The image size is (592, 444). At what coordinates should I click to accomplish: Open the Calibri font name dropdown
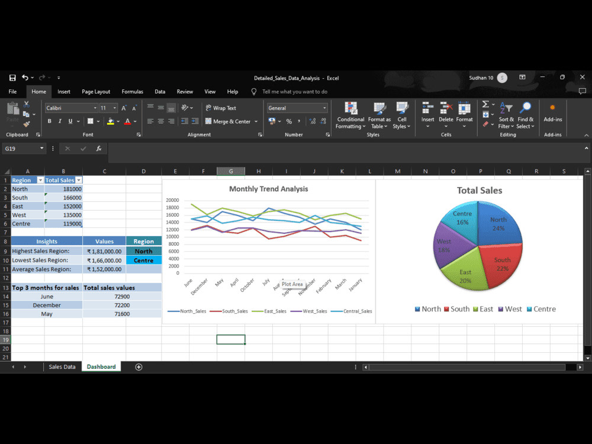point(95,108)
